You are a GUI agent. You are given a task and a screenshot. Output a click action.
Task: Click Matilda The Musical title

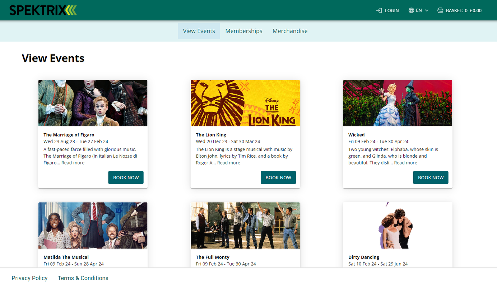(x=66, y=257)
